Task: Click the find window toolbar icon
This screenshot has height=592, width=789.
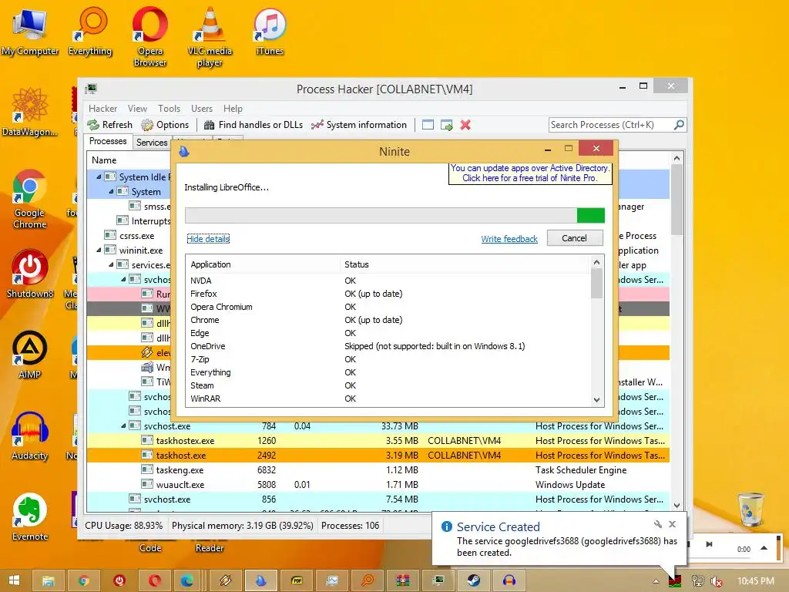Action: click(x=428, y=125)
